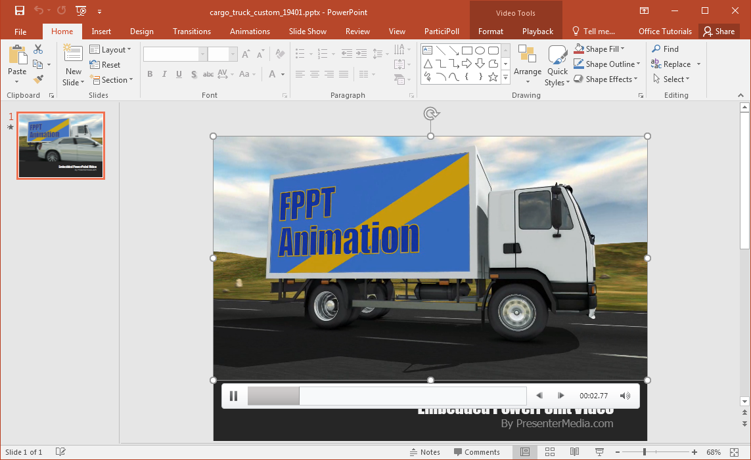Open the Find tool
Screen dimensions: 751x460
[x=666, y=49]
